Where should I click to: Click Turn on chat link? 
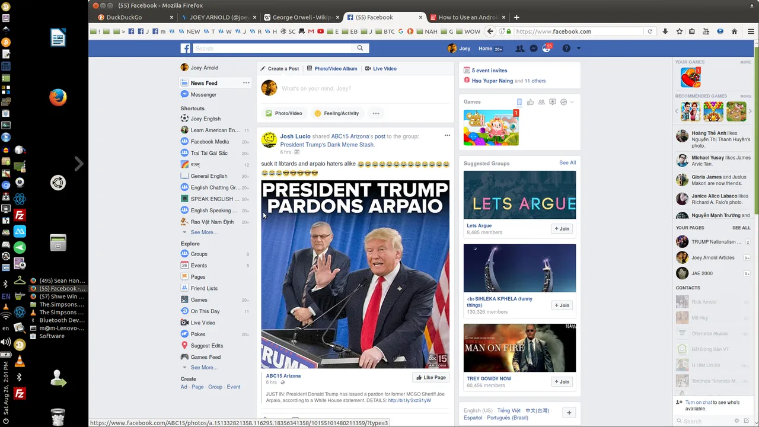click(x=699, y=403)
